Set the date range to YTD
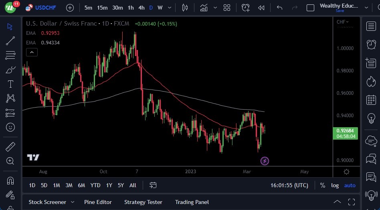The height and width of the screenshot is (210, 380). click(95, 185)
